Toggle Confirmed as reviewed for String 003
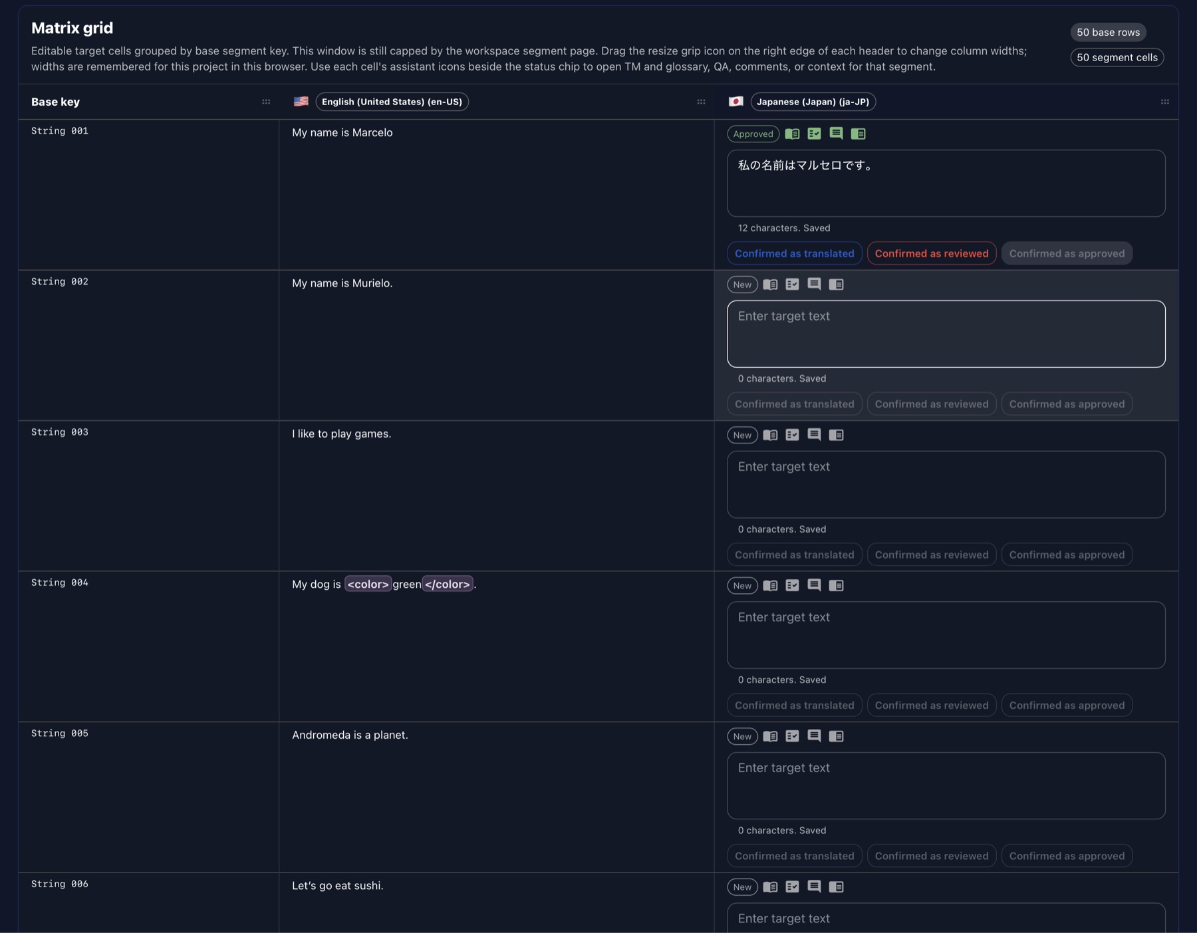 932,555
